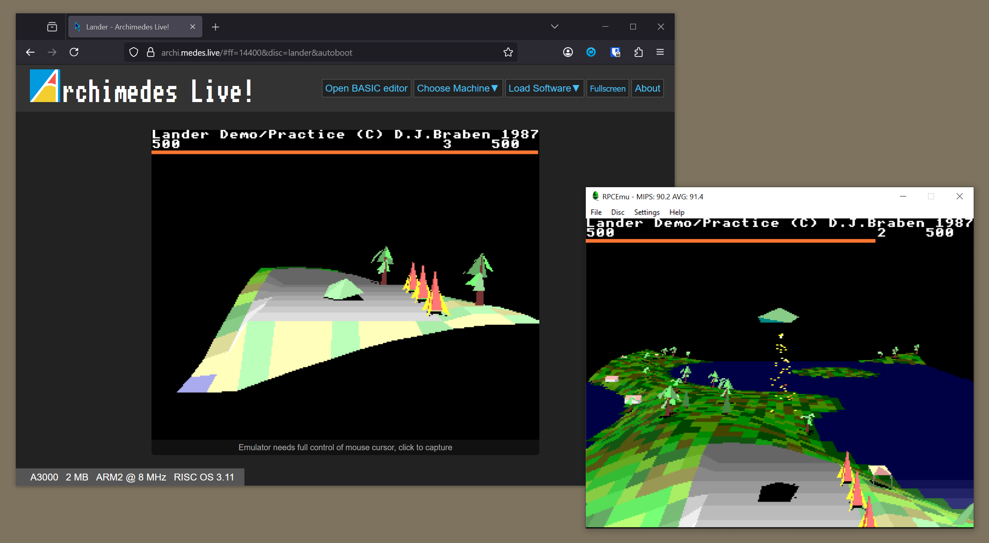Click the Fullscreen button
989x543 pixels.
click(x=608, y=88)
